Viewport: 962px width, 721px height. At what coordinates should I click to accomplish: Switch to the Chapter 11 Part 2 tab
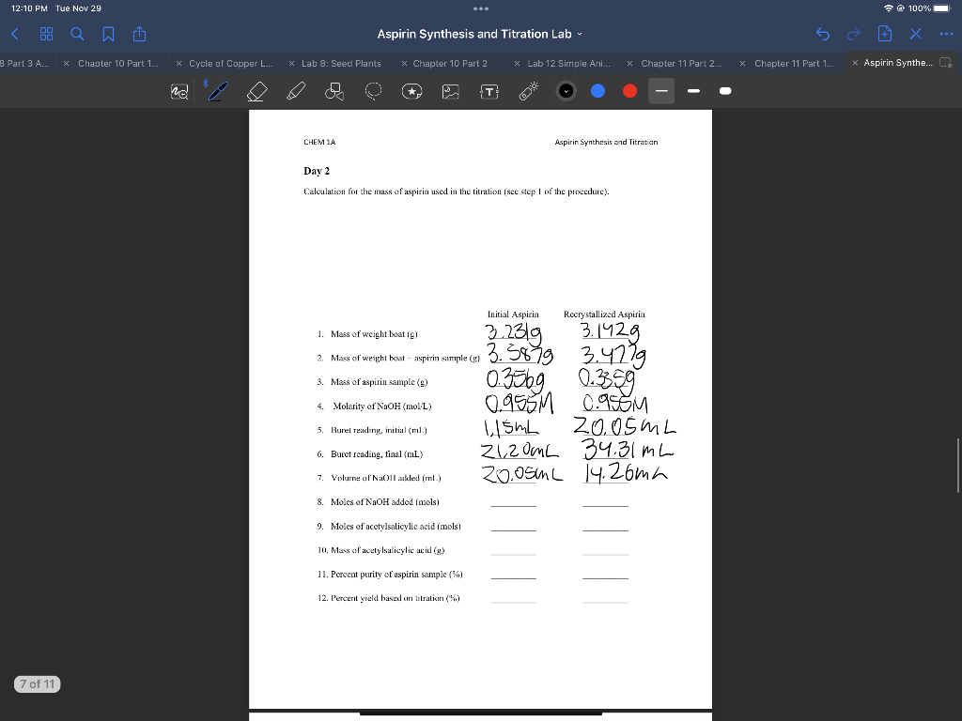681,63
